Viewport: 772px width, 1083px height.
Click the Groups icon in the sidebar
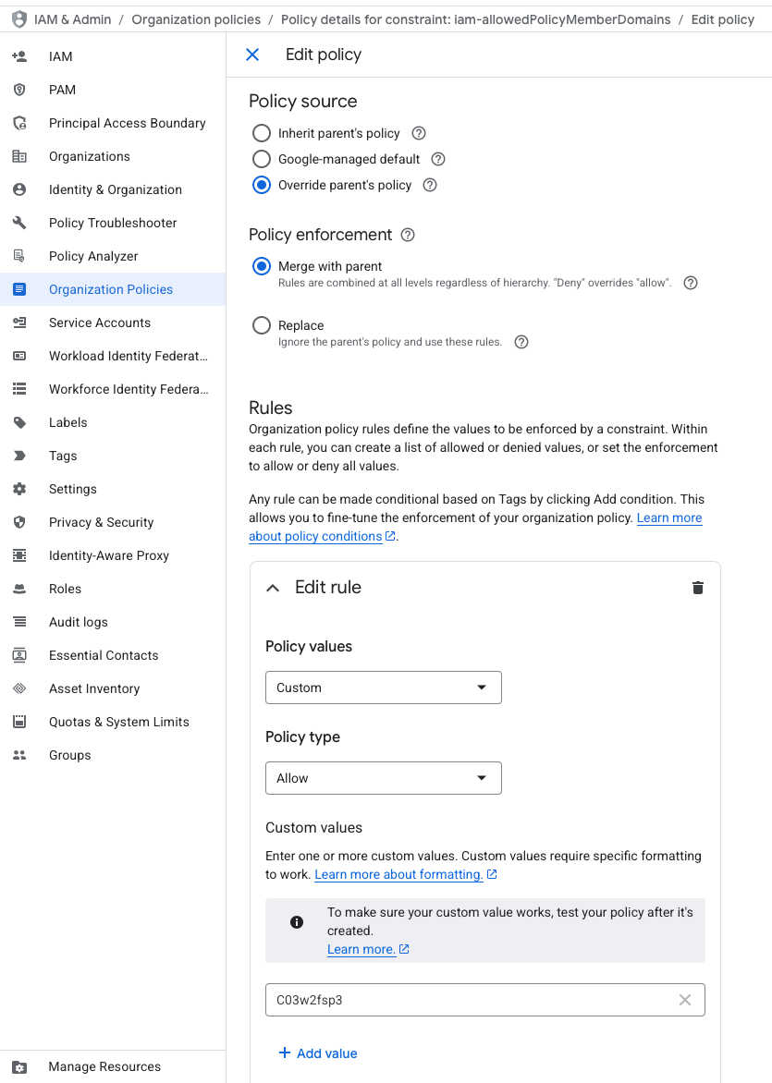click(20, 755)
